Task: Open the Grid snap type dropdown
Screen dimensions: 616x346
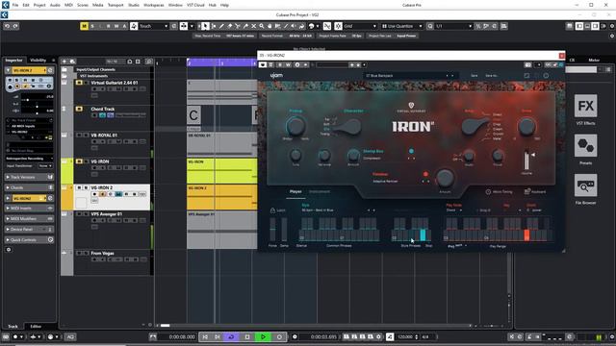Action: click(x=360, y=26)
